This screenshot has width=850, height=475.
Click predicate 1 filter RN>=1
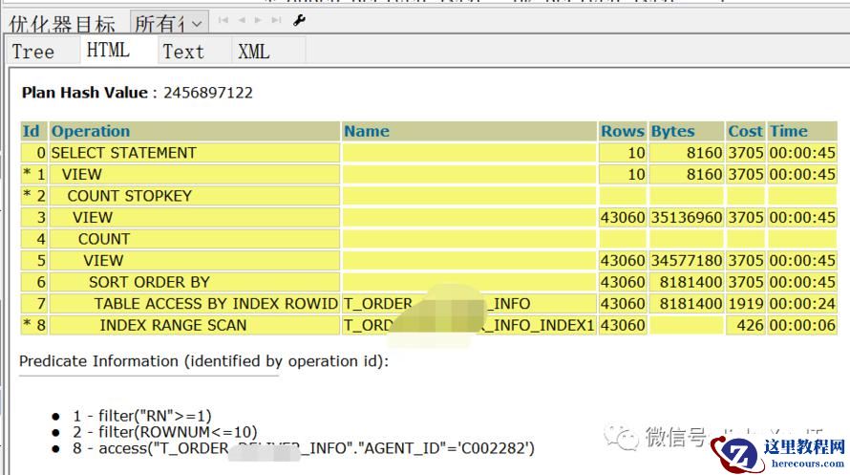click(x=142, y=416)
